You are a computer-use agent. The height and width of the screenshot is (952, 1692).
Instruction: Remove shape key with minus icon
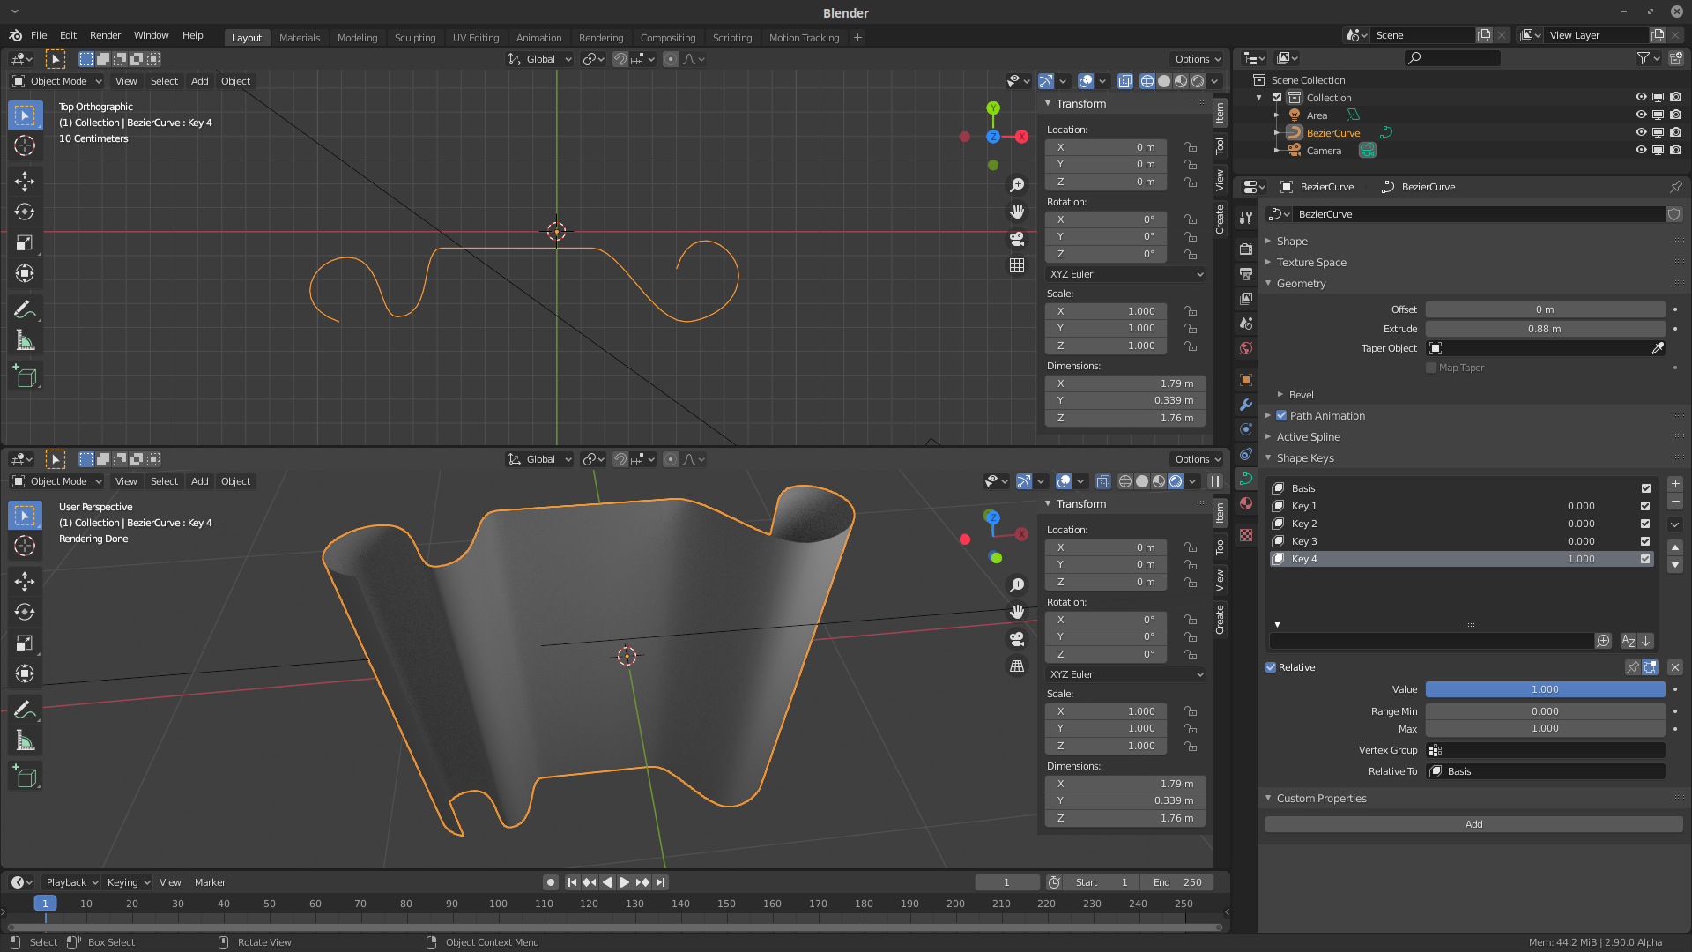(1675, 502)
